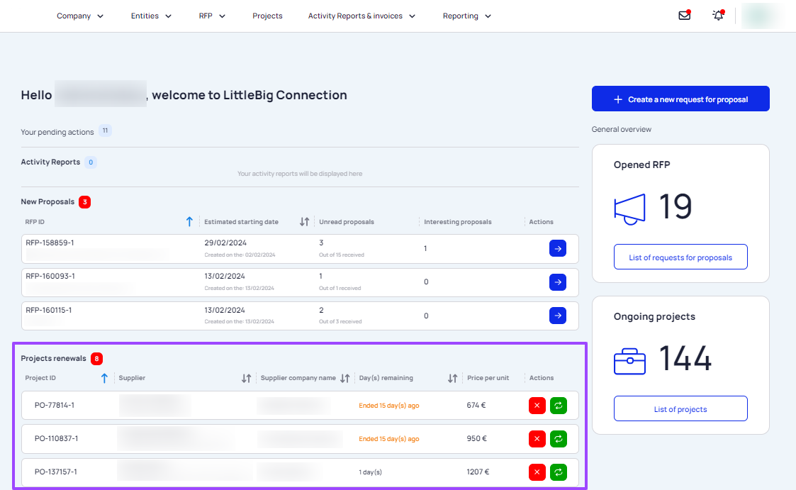The image size is (796, 490).
Task: Click the Opened RFP count 19
Action: [x=676, y=206]
